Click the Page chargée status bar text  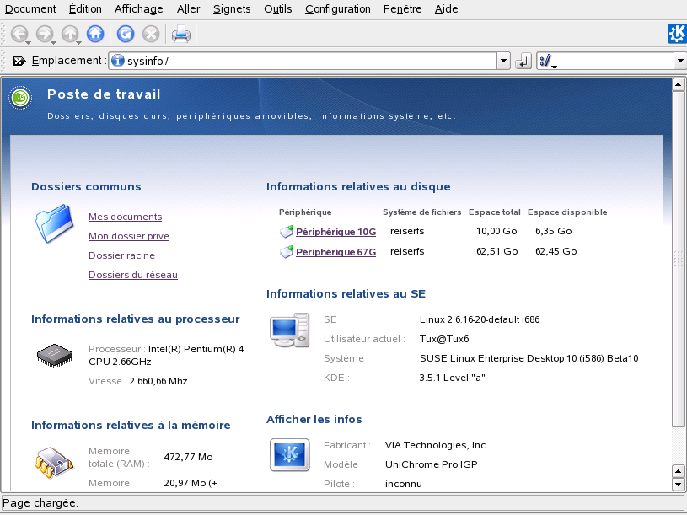(40, 502)
